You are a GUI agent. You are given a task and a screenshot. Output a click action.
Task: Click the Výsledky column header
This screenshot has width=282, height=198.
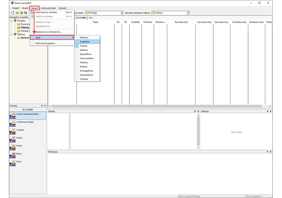click(135, 22)
